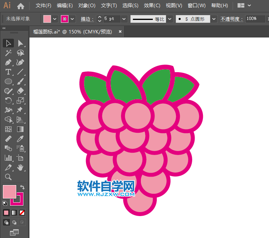Open the 编辑(E) menu
Viewport: 269px width, 238px height.
65,6
